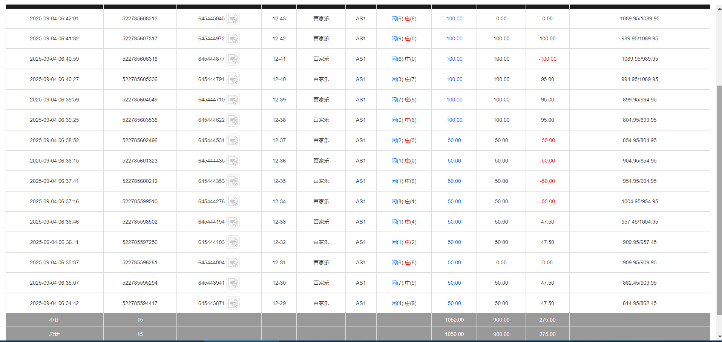
Task: Play the video icon for game 645444972
Action: point(233,39)
